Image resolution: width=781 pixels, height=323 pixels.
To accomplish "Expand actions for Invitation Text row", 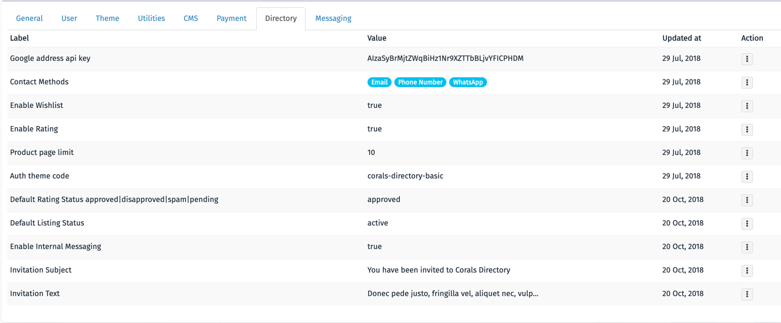I will pos(747,295).
